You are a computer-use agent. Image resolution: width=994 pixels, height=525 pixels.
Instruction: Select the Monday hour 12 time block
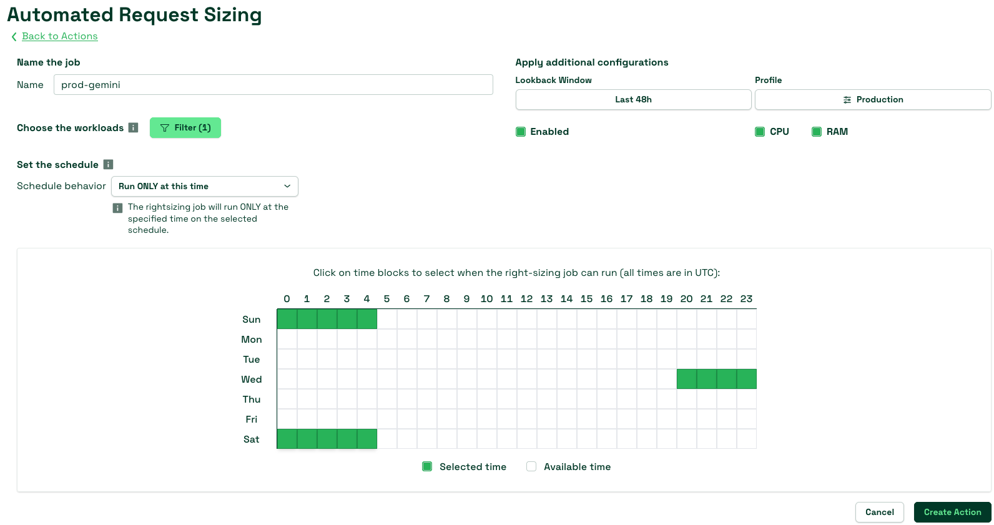527,339
